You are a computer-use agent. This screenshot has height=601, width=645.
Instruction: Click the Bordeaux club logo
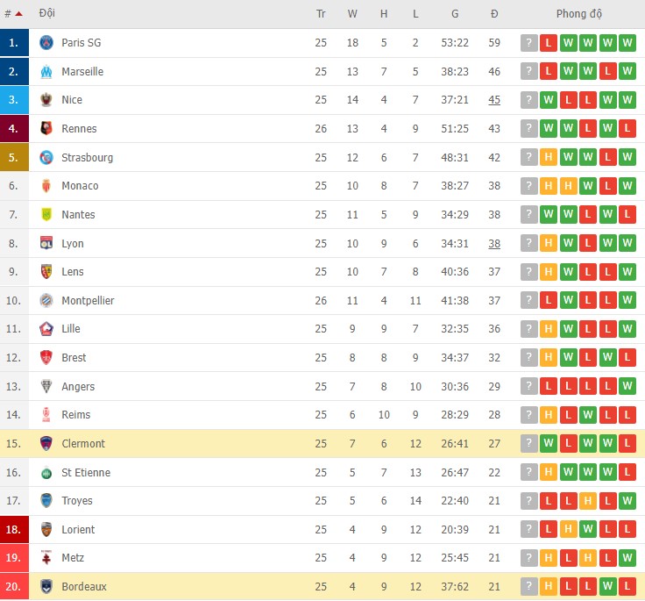(x=46, y=587)
